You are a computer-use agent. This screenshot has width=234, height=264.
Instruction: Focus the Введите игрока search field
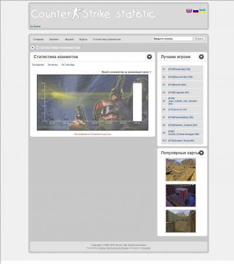[x=173, y=39]
